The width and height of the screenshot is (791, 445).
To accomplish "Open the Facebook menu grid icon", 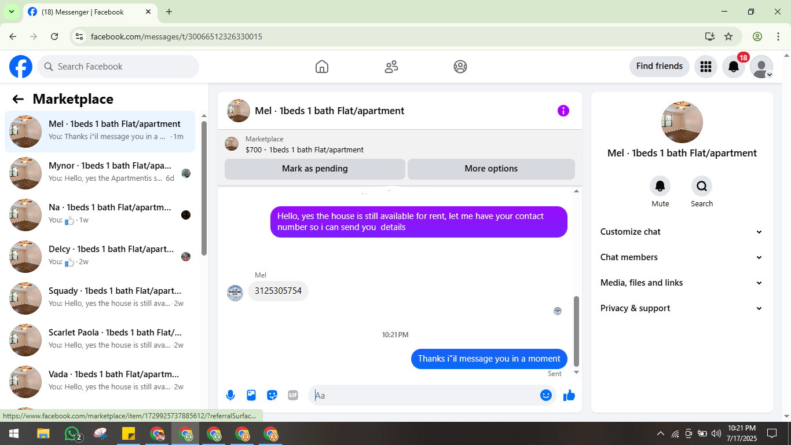I will pyautogui.click(x=705, y=67).
